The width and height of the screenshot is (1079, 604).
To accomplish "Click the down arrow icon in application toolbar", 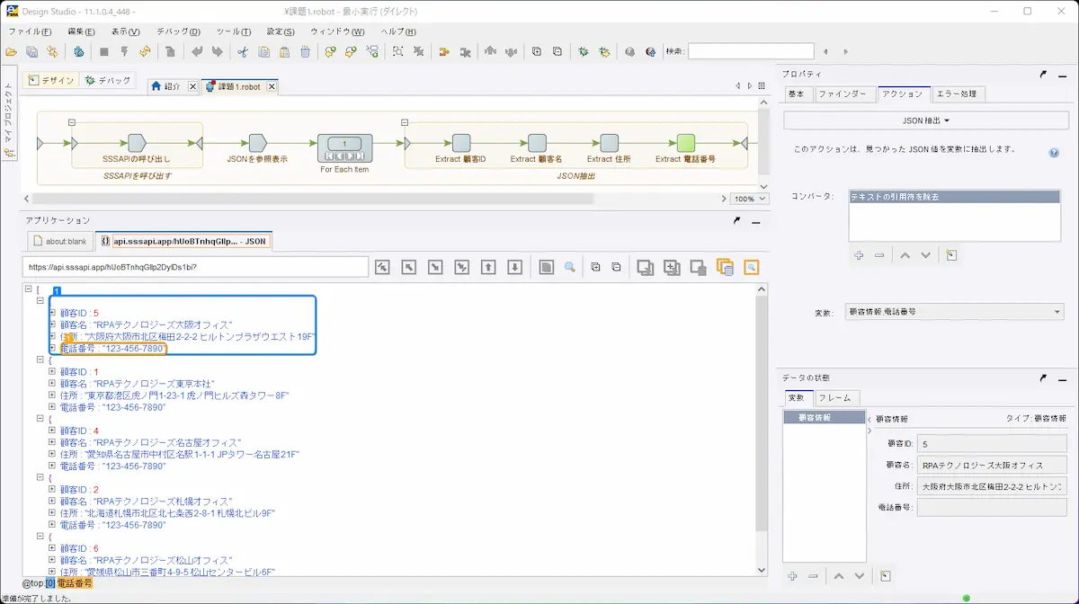I will (x=515, y=267).
